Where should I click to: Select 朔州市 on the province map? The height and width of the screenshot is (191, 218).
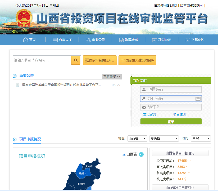click(x=82, y=174)
